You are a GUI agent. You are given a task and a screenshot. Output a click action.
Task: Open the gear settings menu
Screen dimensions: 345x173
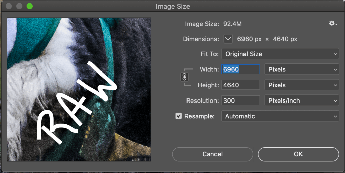[x=333, y=24]
